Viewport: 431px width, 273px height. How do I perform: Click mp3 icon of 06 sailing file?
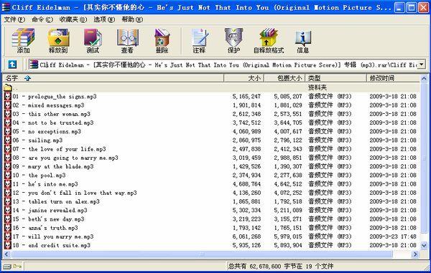[8, 140]
